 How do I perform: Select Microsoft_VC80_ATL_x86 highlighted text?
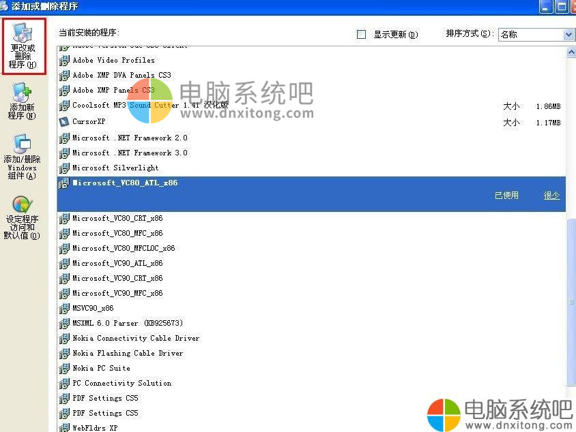125,183
